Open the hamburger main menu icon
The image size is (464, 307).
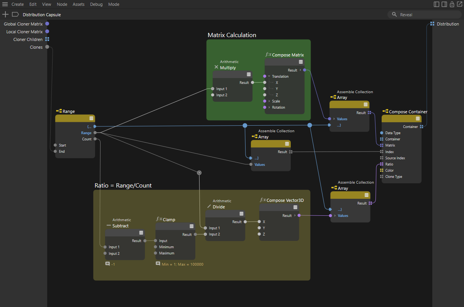coord(5,4)
